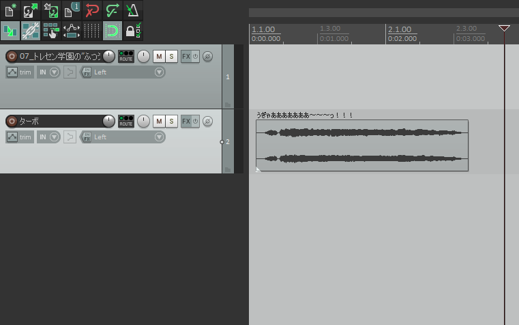The image size is (519, 325).
Task: Click track number 1 panel
Action: pos(228,77)
